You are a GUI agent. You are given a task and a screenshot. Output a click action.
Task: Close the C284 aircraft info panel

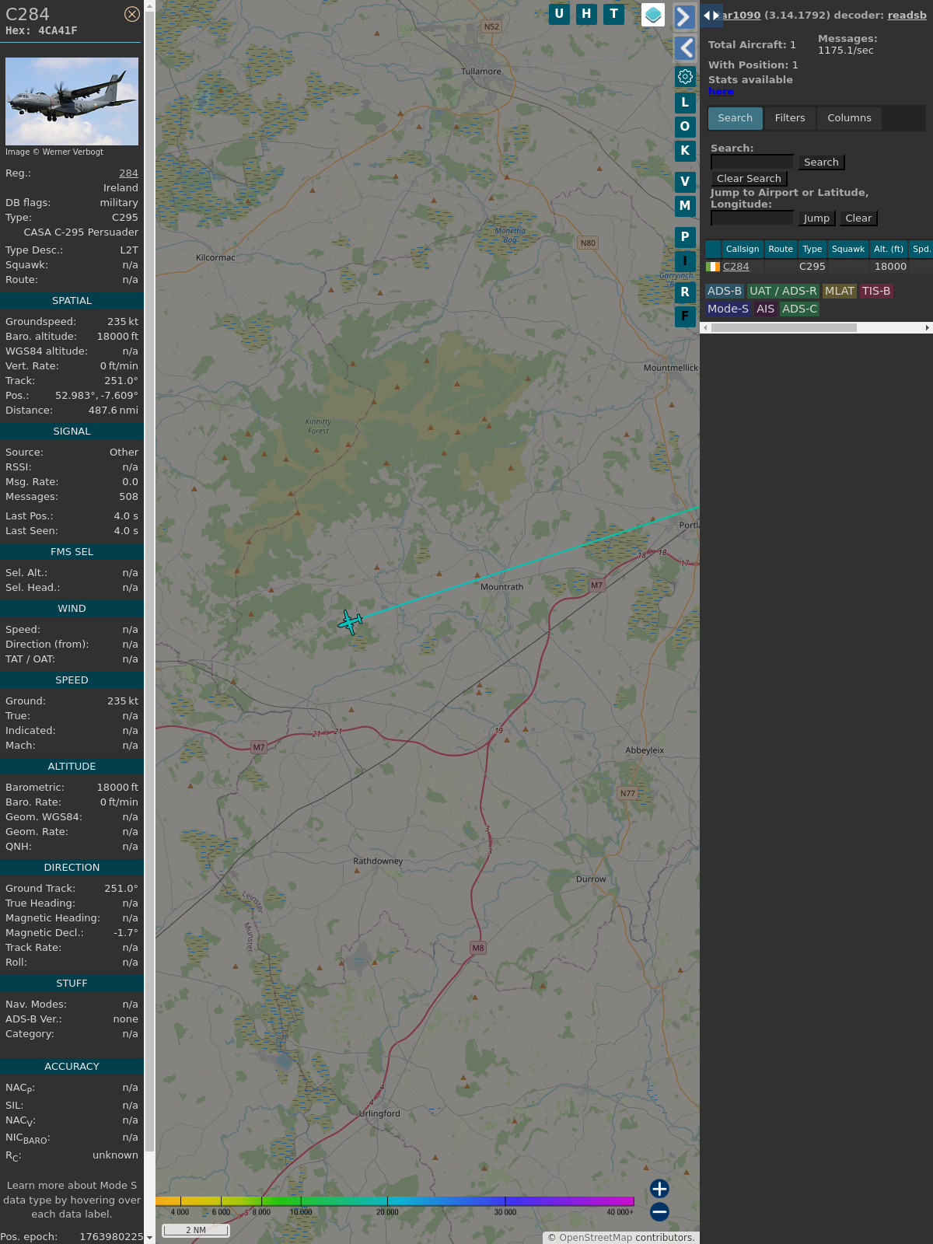pos(132,14)
